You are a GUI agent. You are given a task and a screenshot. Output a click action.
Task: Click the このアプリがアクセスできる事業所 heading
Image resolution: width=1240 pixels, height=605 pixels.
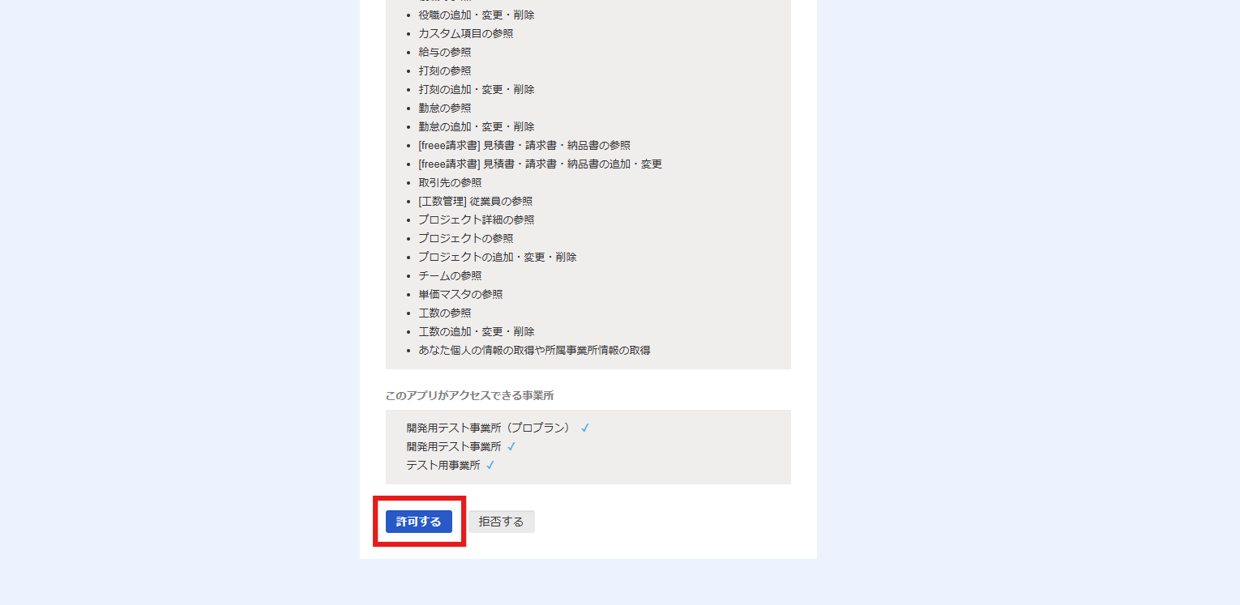point(470,396)
